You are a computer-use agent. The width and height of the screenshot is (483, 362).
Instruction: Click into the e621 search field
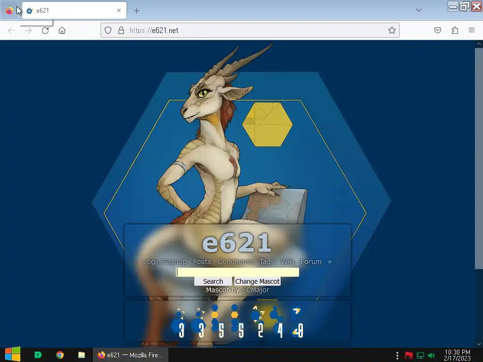pyautogui.click(x=238, y=272)
